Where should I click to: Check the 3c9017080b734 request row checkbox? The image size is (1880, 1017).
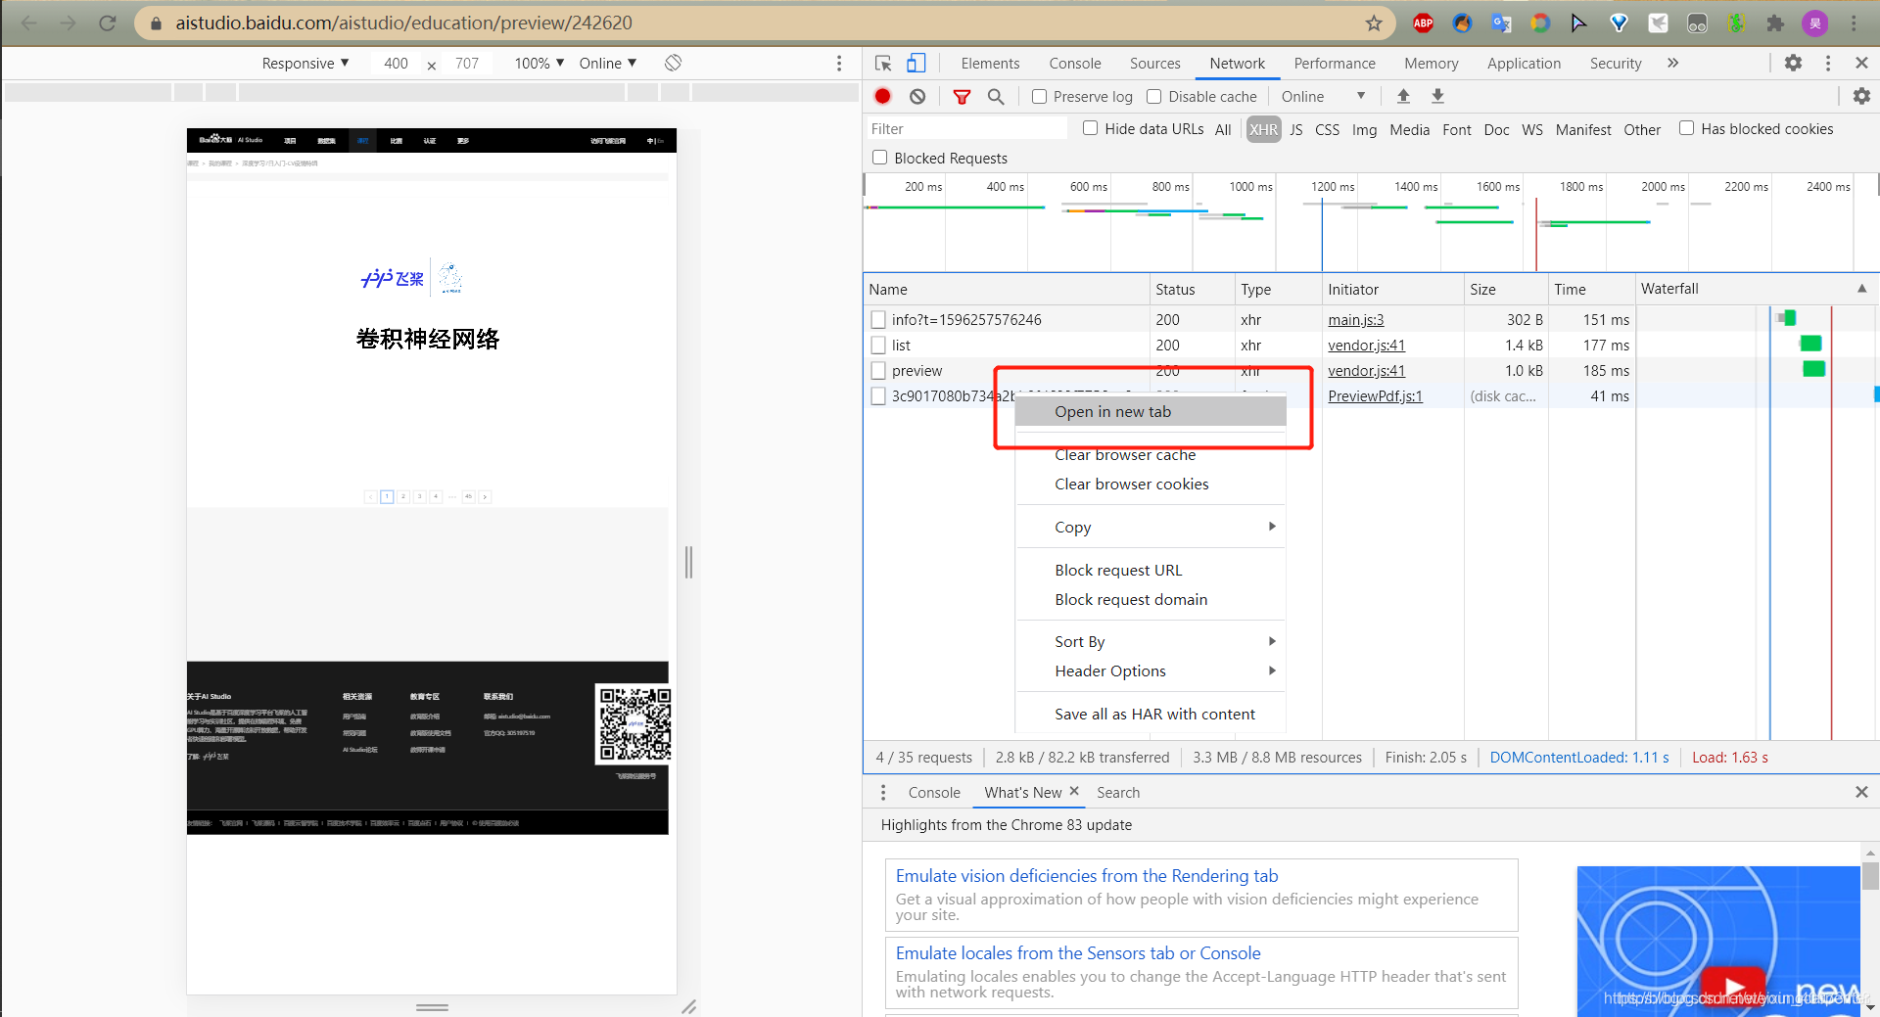[x=878, y=395]
